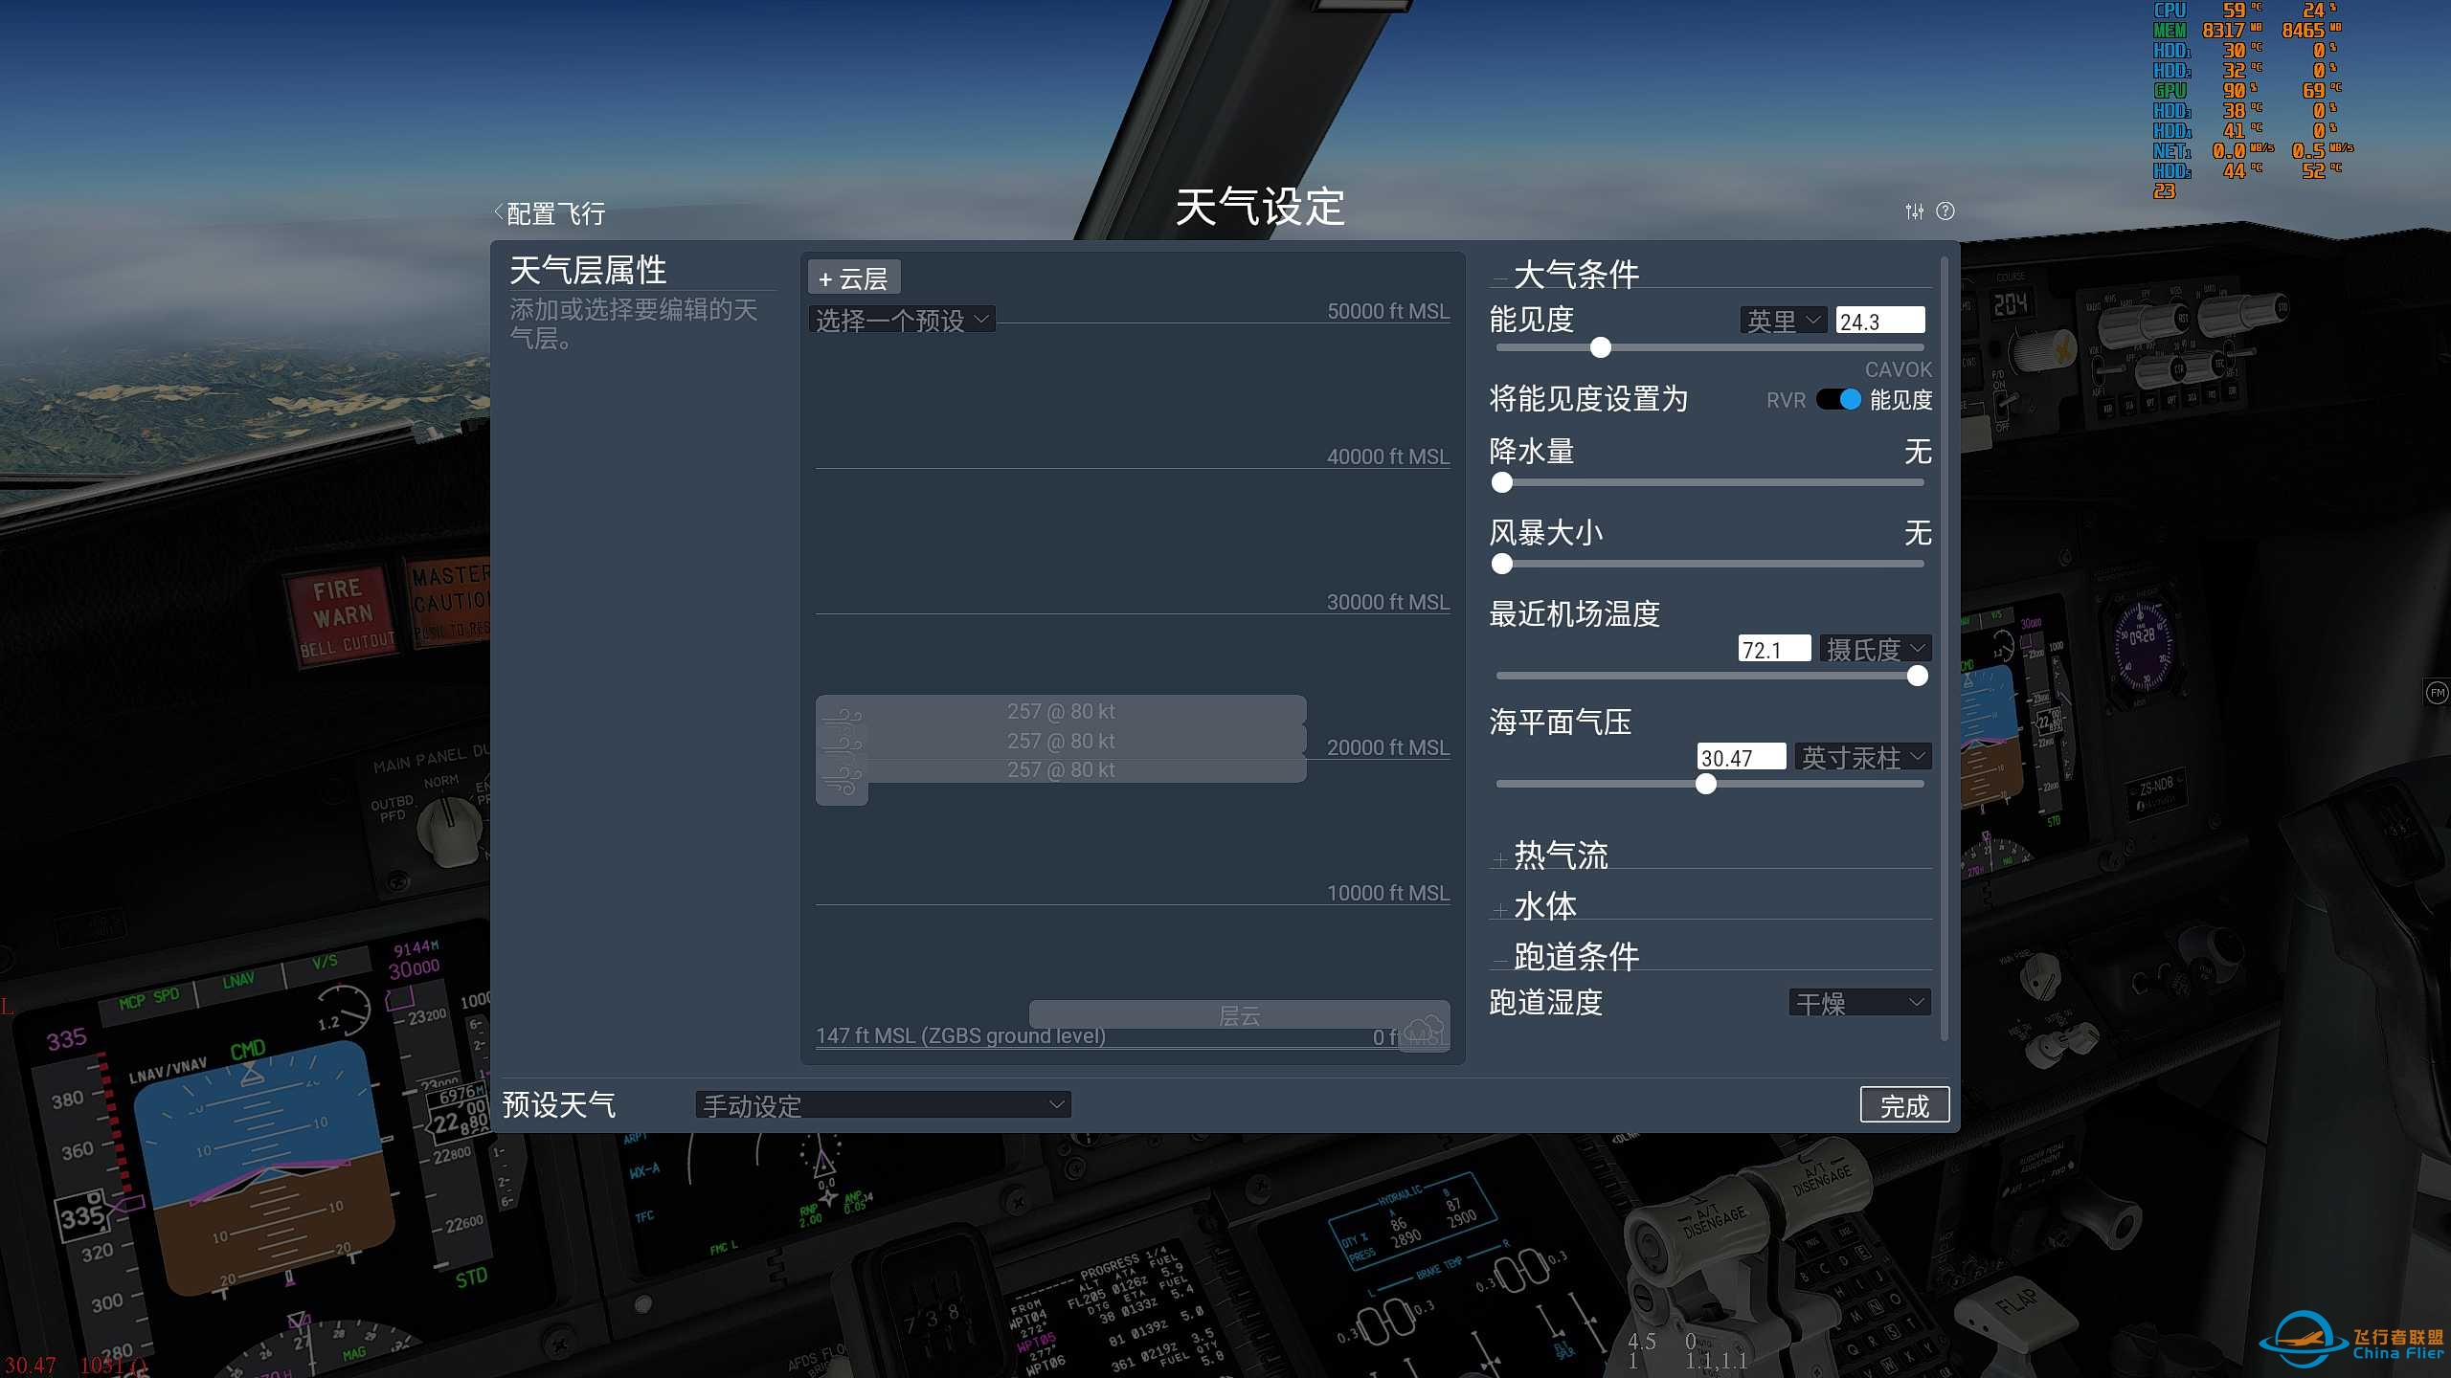The image size is (2451, 1378).
Task: Click the 降水量 precipitation slider handle
Action: [x=1502, y=483]
